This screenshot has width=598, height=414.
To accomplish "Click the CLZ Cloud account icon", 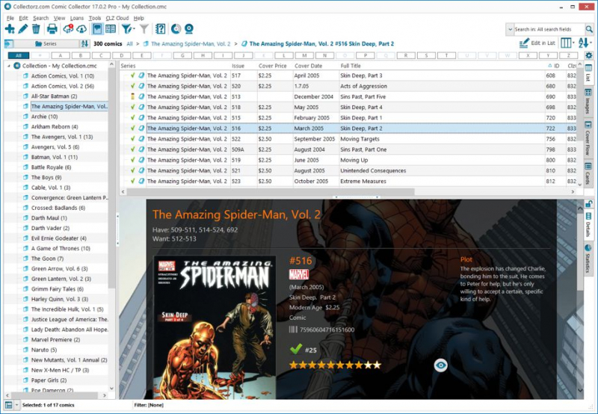I will [81, 29].
